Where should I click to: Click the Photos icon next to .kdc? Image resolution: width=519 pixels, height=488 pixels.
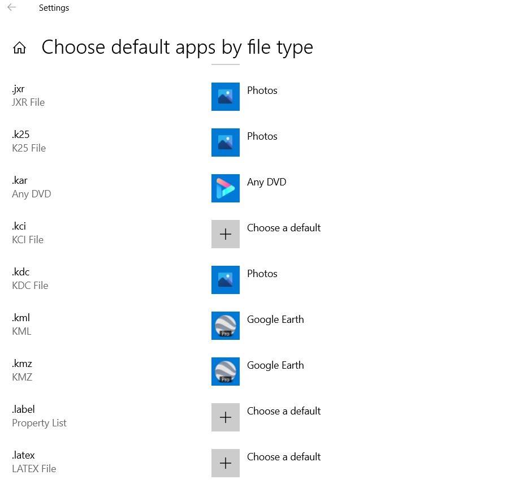[x=225, y=279]
